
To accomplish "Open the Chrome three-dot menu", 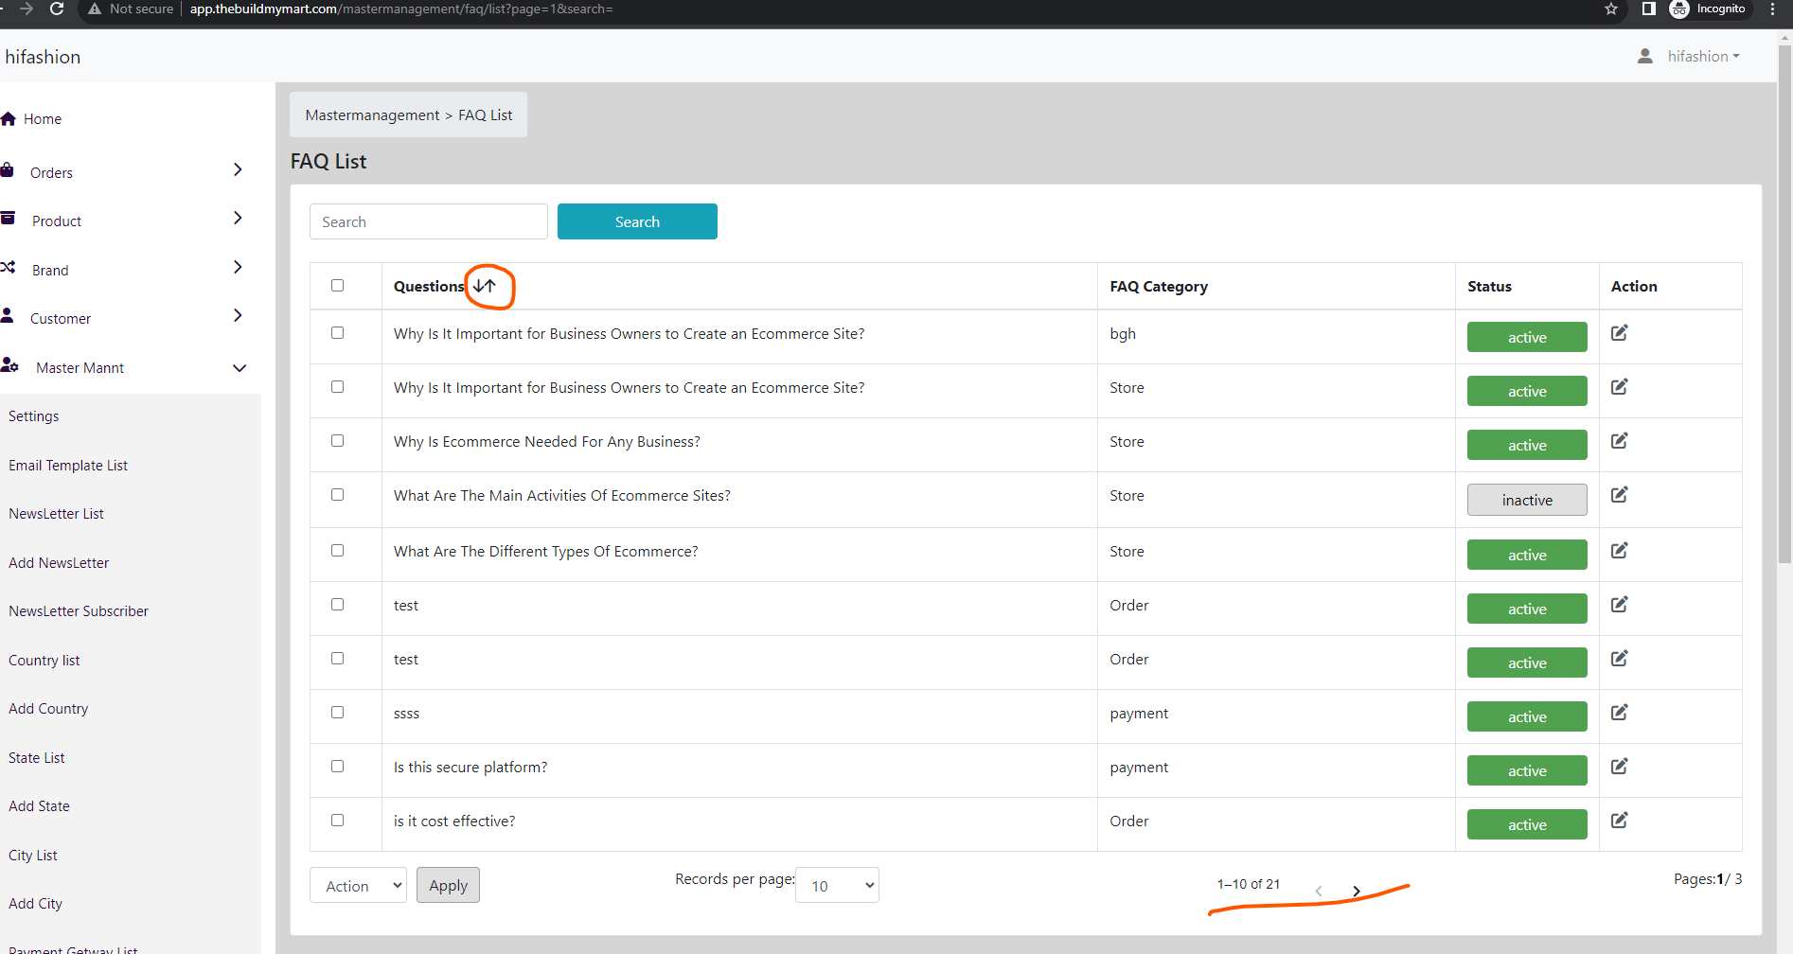I will [x=1773, y=9].
